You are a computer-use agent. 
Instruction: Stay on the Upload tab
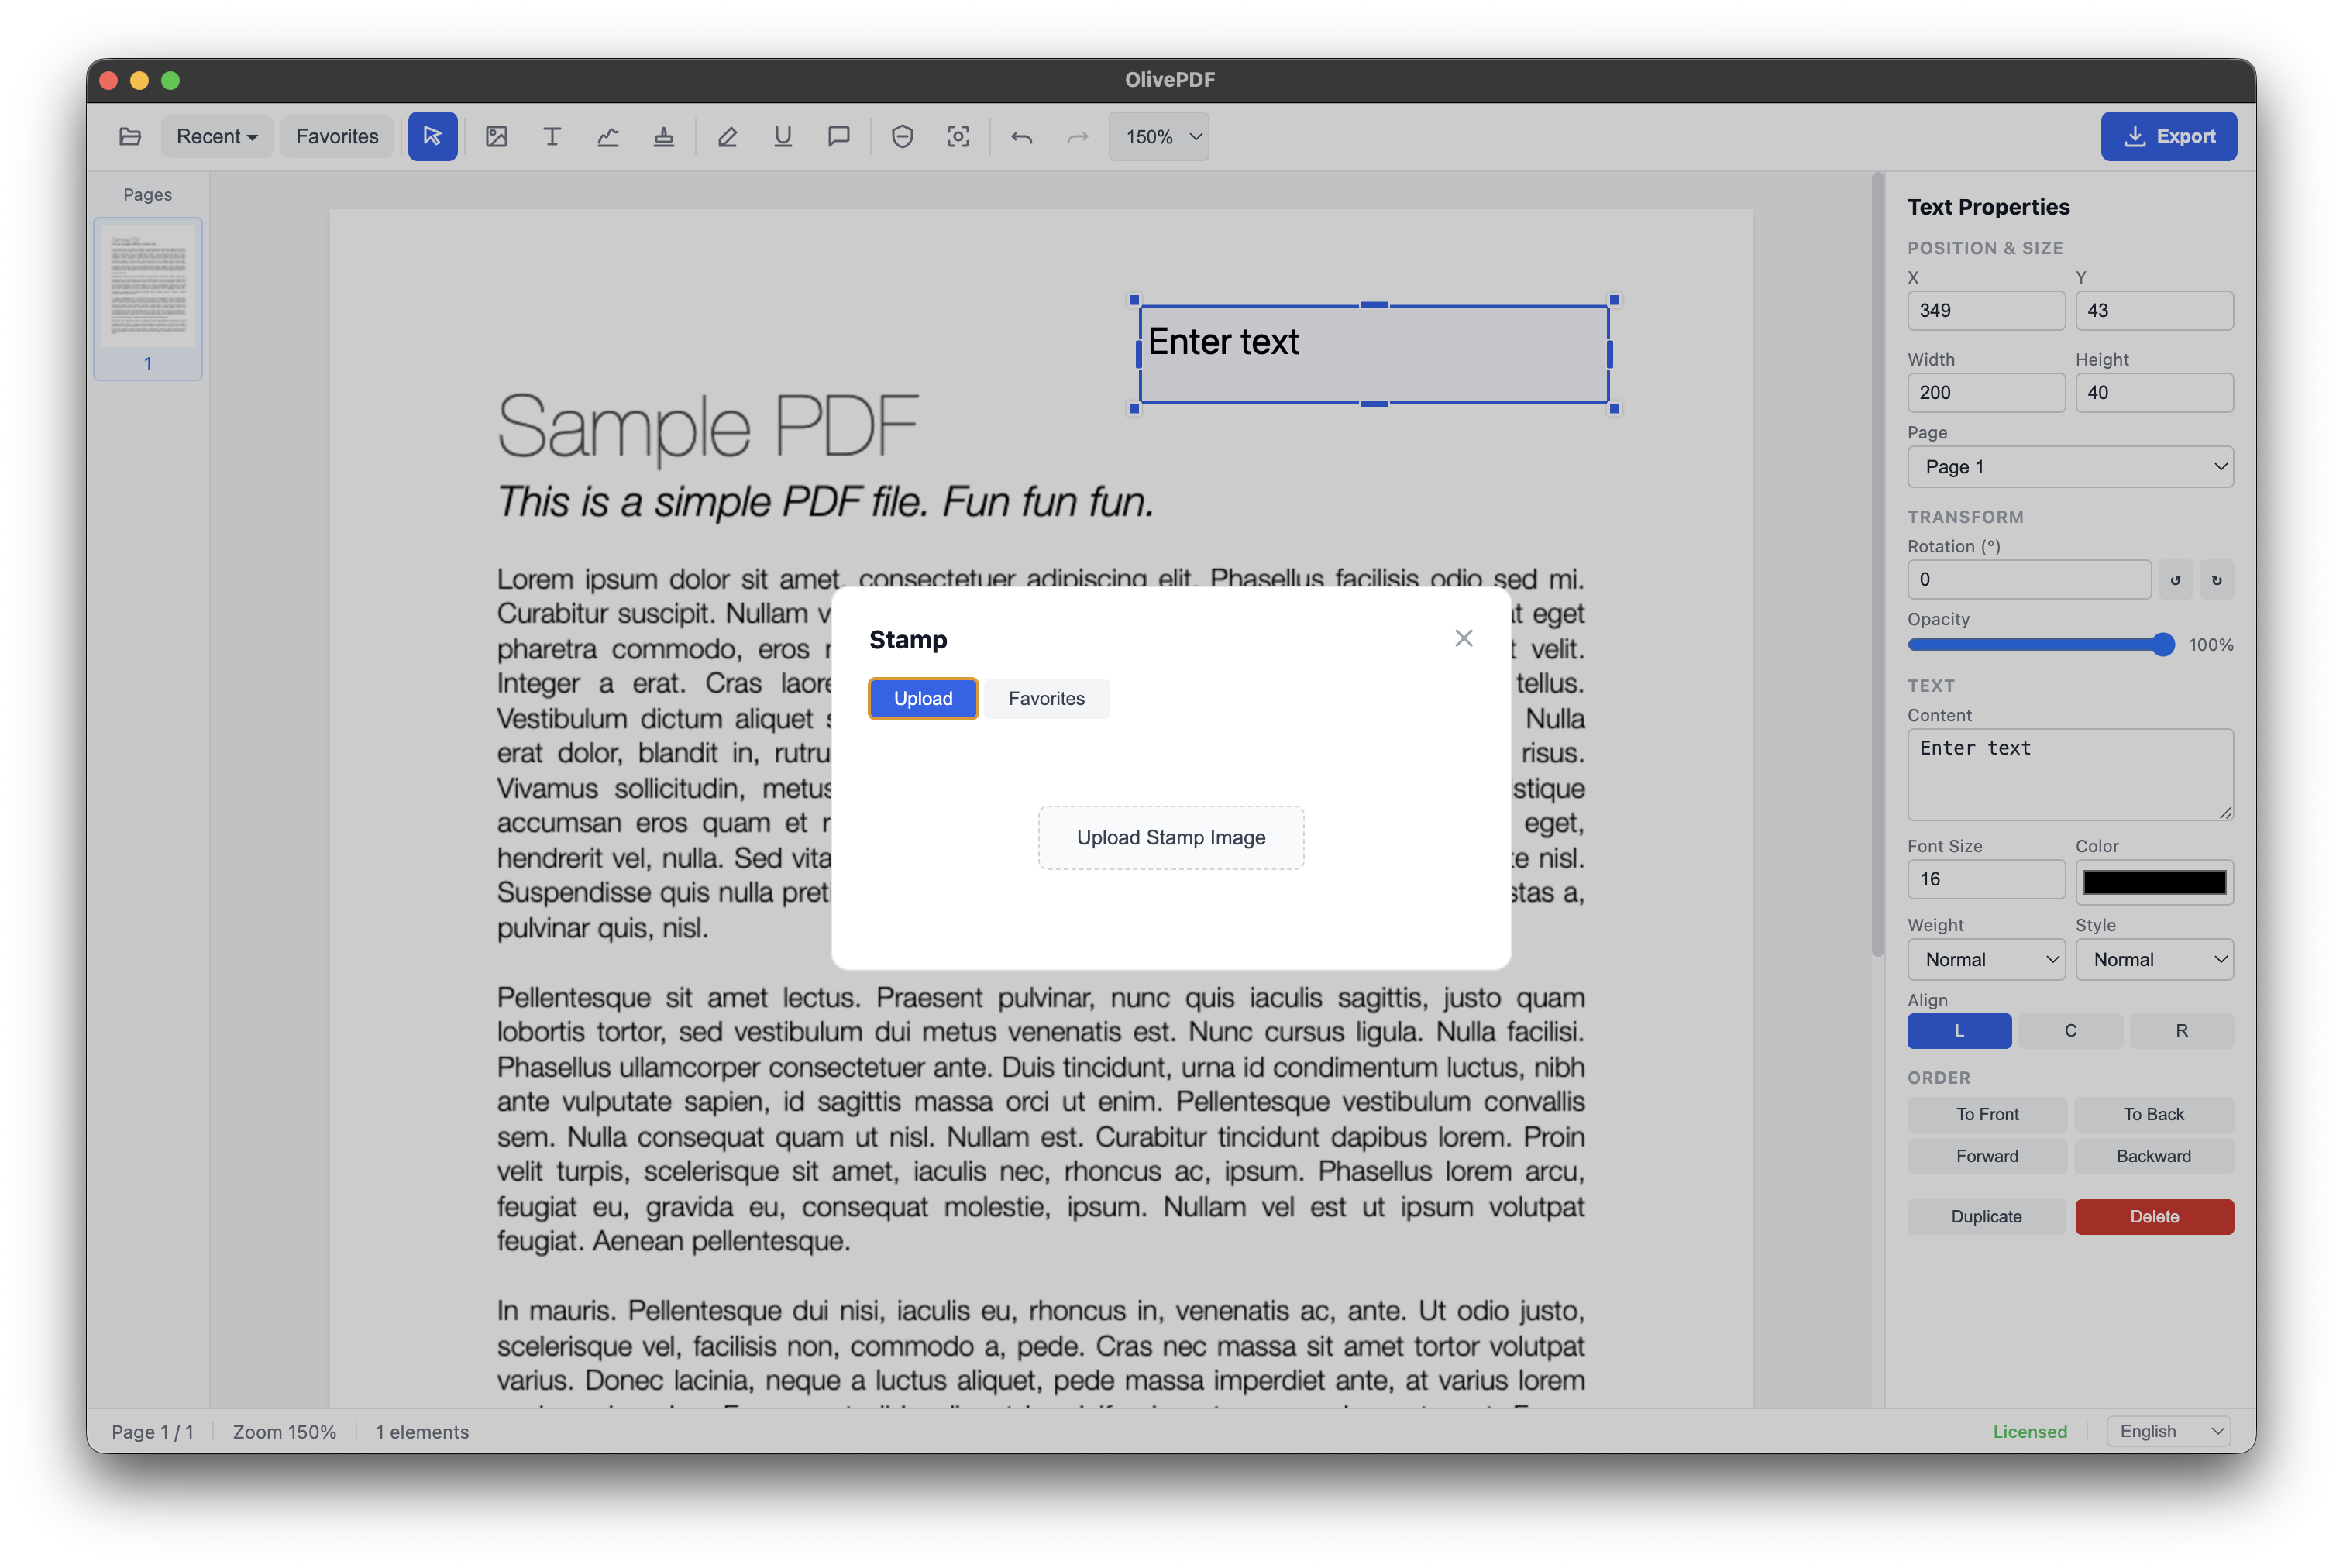point(922,698)
